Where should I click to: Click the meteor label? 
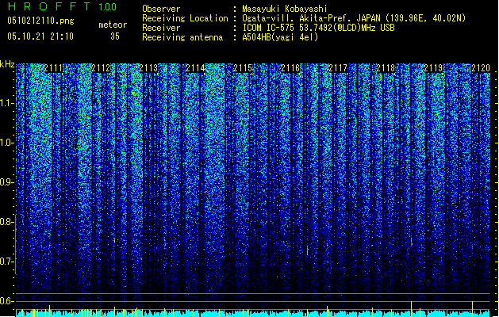(x=113, y=25)
